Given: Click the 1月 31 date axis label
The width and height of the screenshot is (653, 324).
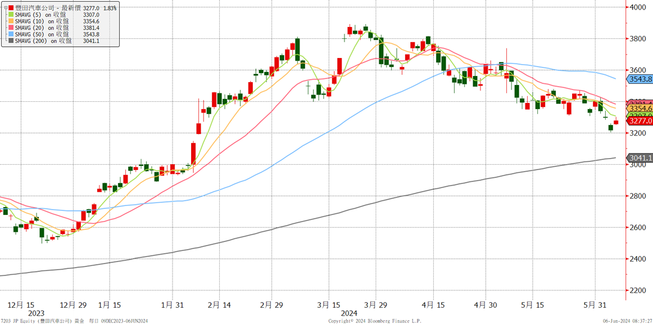Looking at the screenshot, I should (173, 305).
